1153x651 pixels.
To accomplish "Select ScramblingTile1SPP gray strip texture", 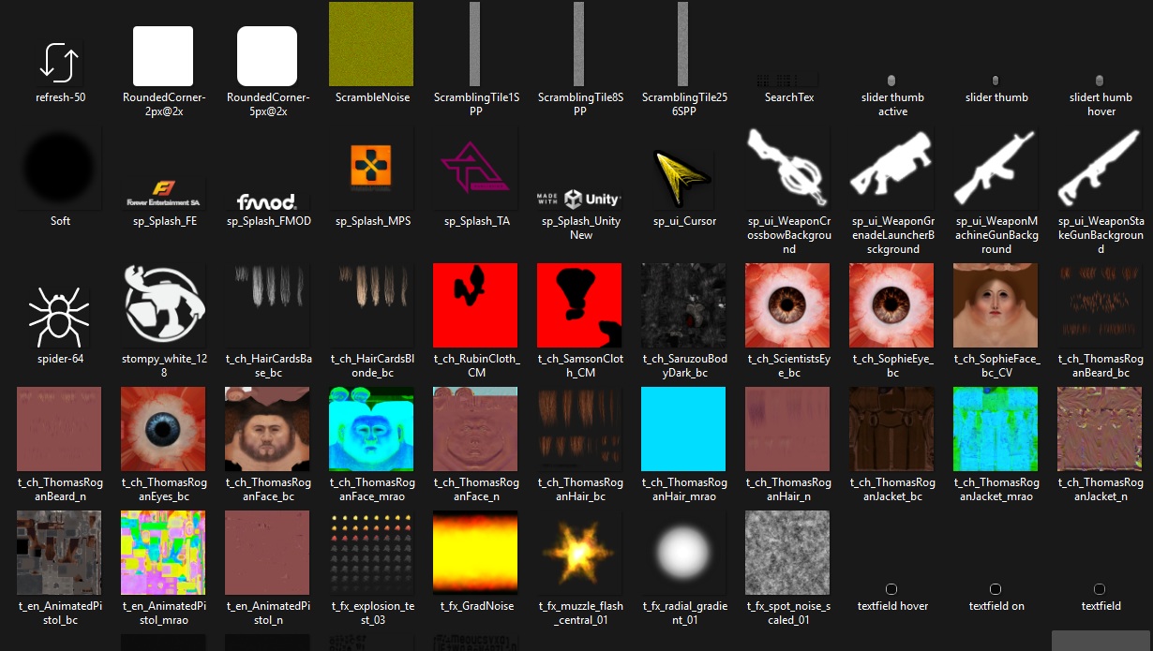I will (475, 43).
